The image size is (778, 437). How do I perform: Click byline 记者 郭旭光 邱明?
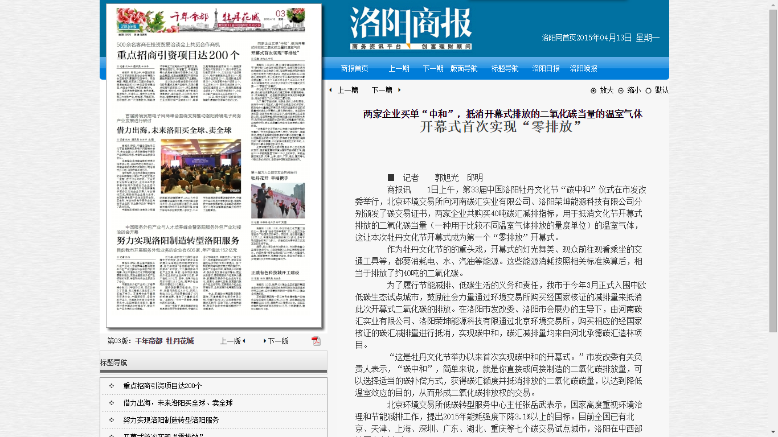435,178
